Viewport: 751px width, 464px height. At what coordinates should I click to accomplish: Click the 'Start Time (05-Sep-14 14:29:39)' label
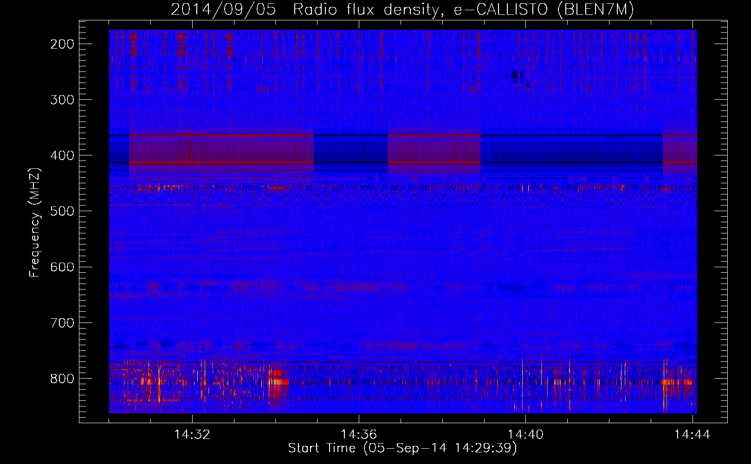[x=402, y=448]
